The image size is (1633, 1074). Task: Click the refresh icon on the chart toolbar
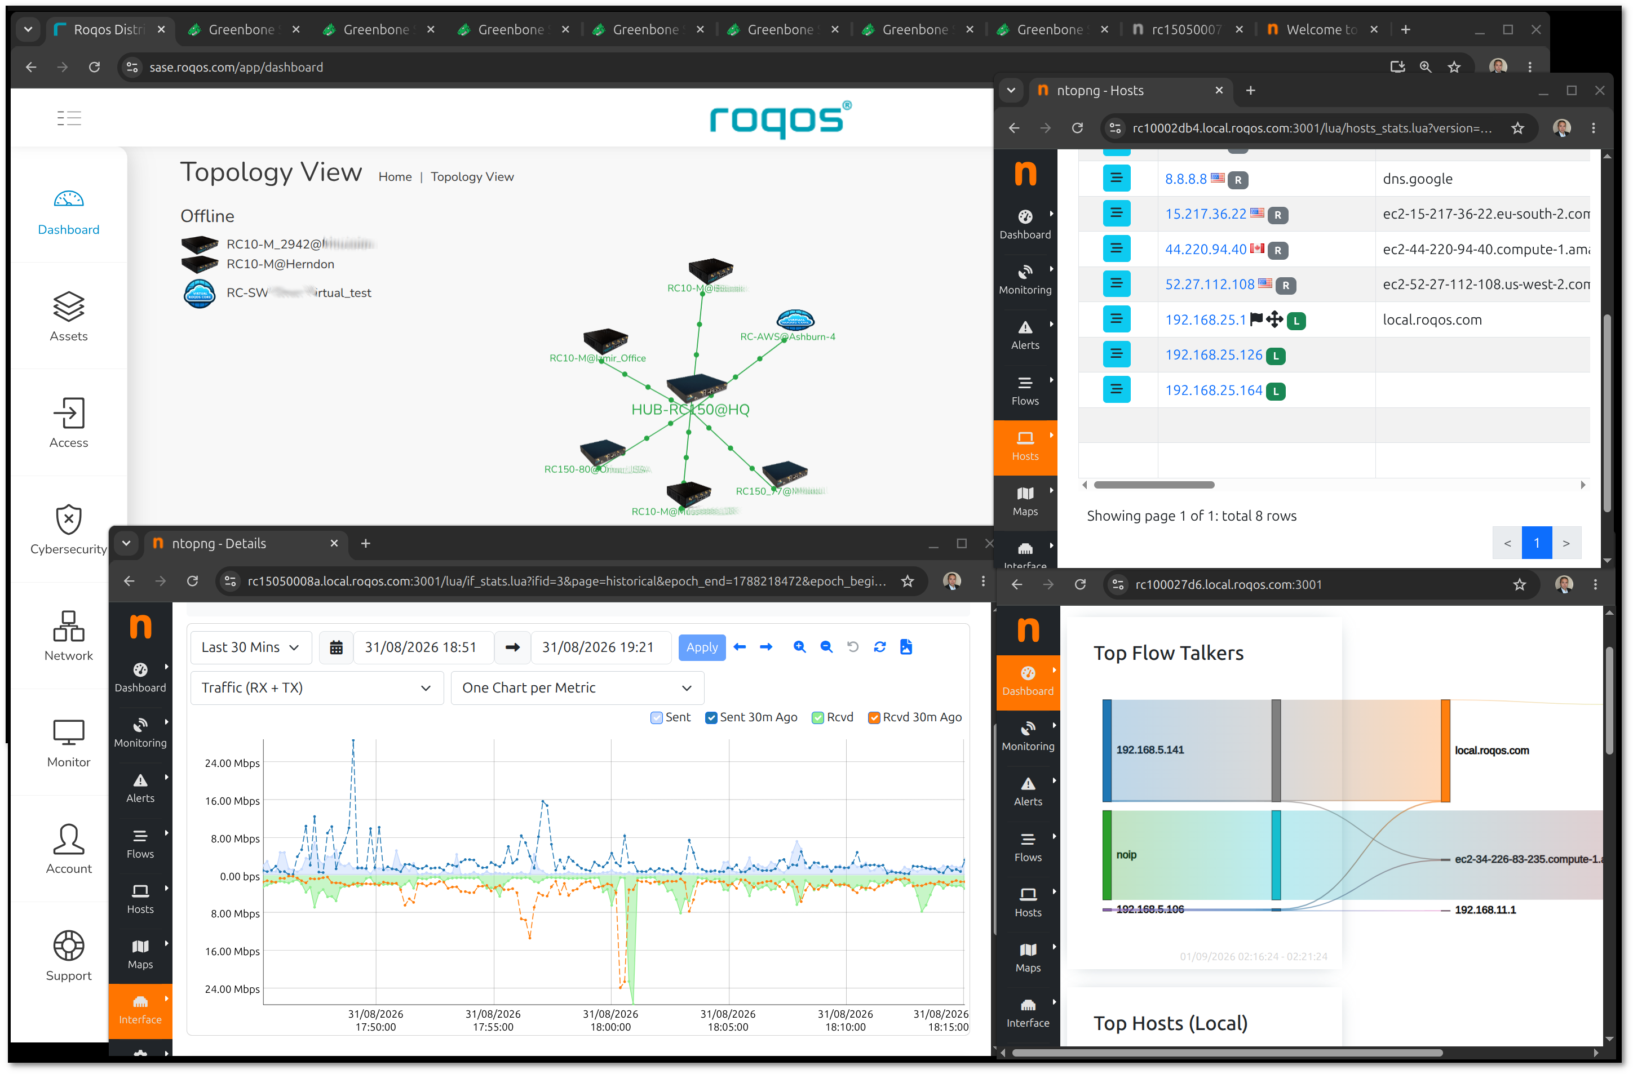879,647
